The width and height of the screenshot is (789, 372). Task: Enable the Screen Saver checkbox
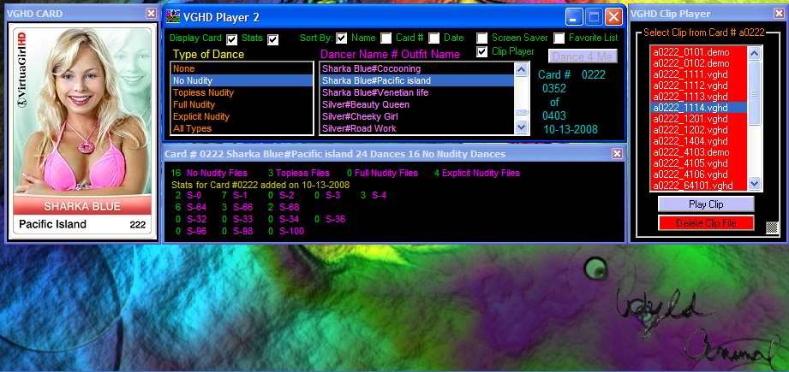(482, 38)
